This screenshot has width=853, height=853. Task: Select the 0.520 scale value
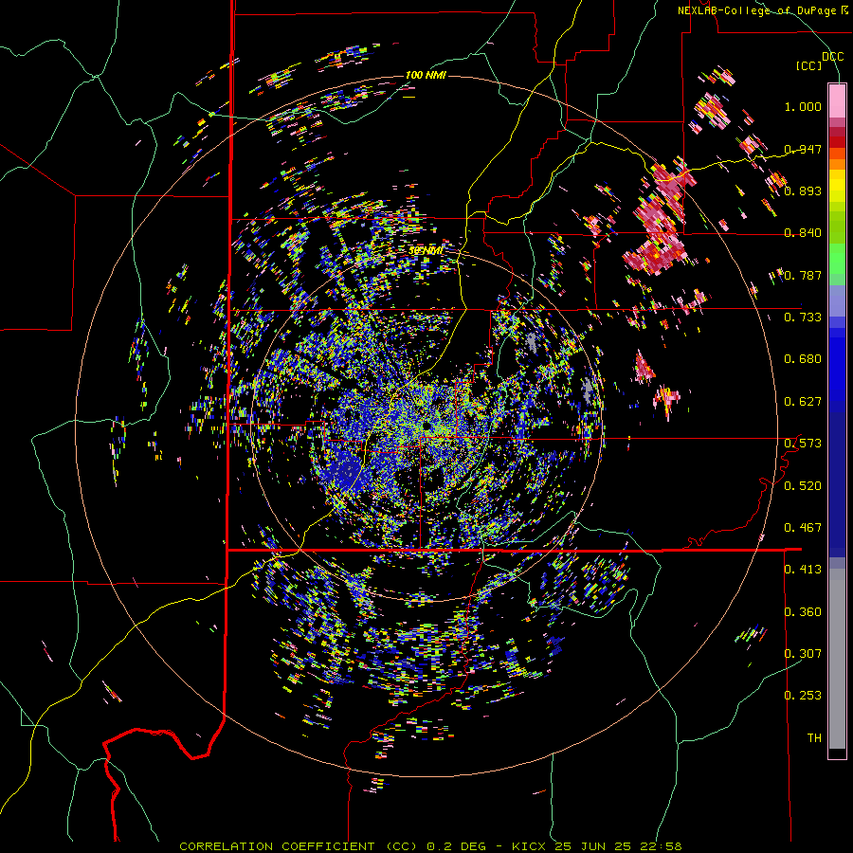pyautogui.click(x=803, y=485)
